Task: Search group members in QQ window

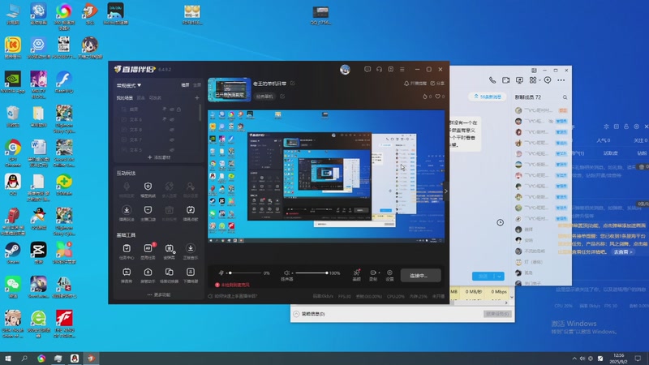Action: 565,97
